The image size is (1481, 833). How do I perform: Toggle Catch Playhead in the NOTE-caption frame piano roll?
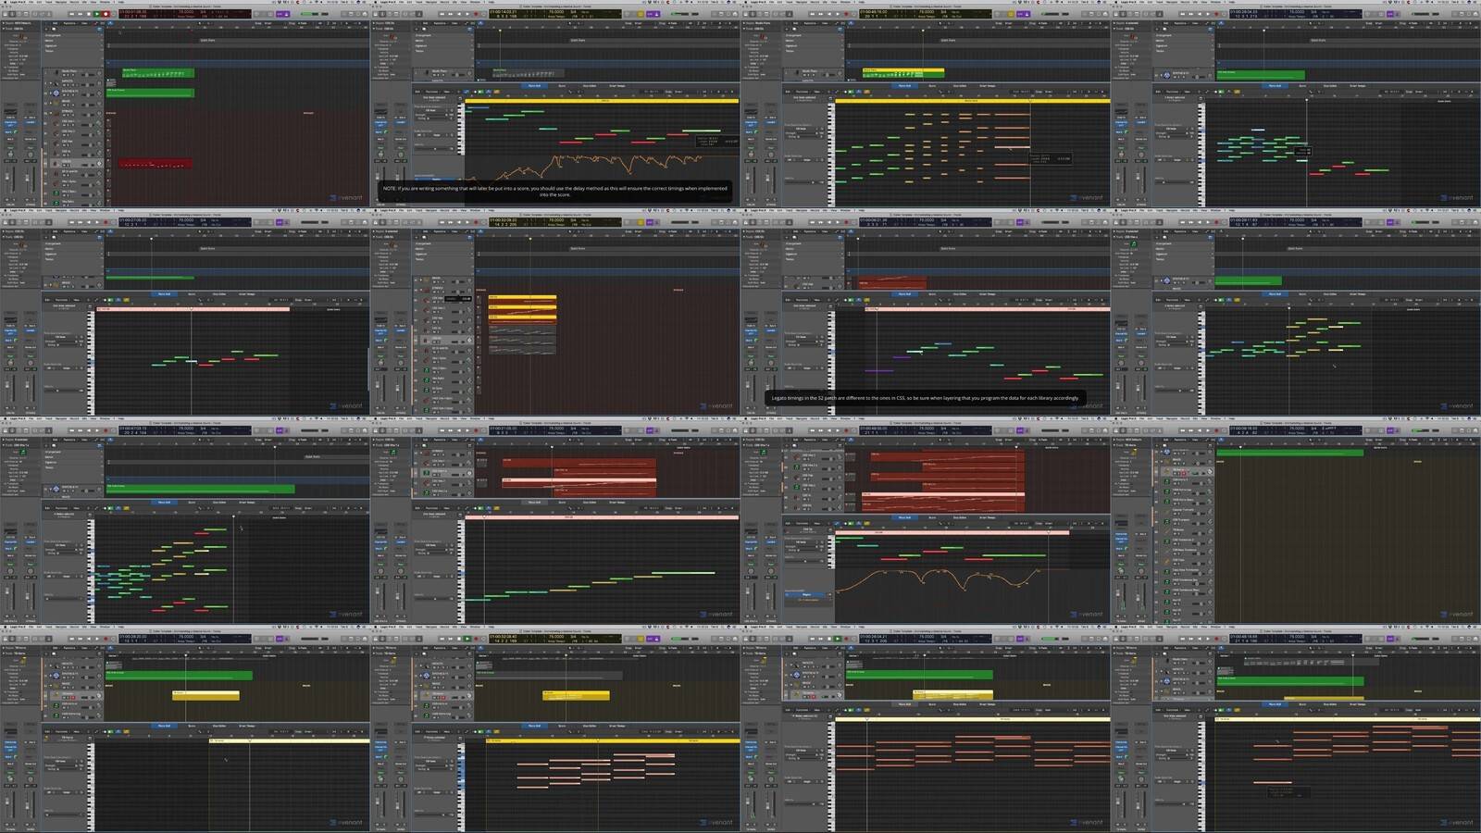click(x=488, y=92)
